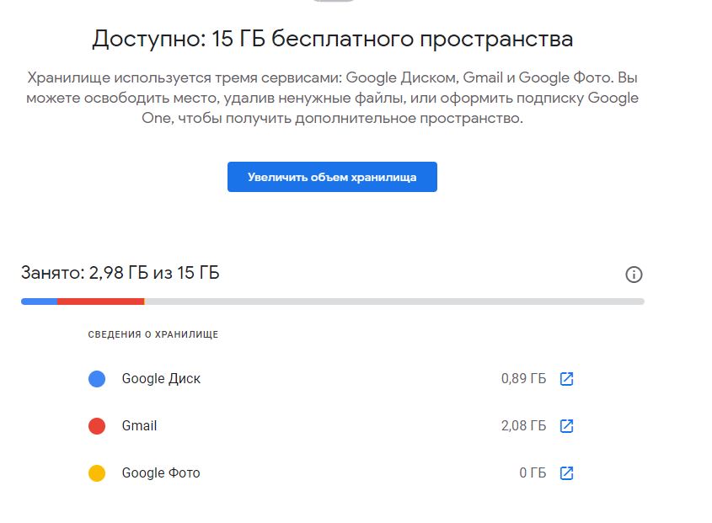Select the Google Фото storage row label

(161, 473)
